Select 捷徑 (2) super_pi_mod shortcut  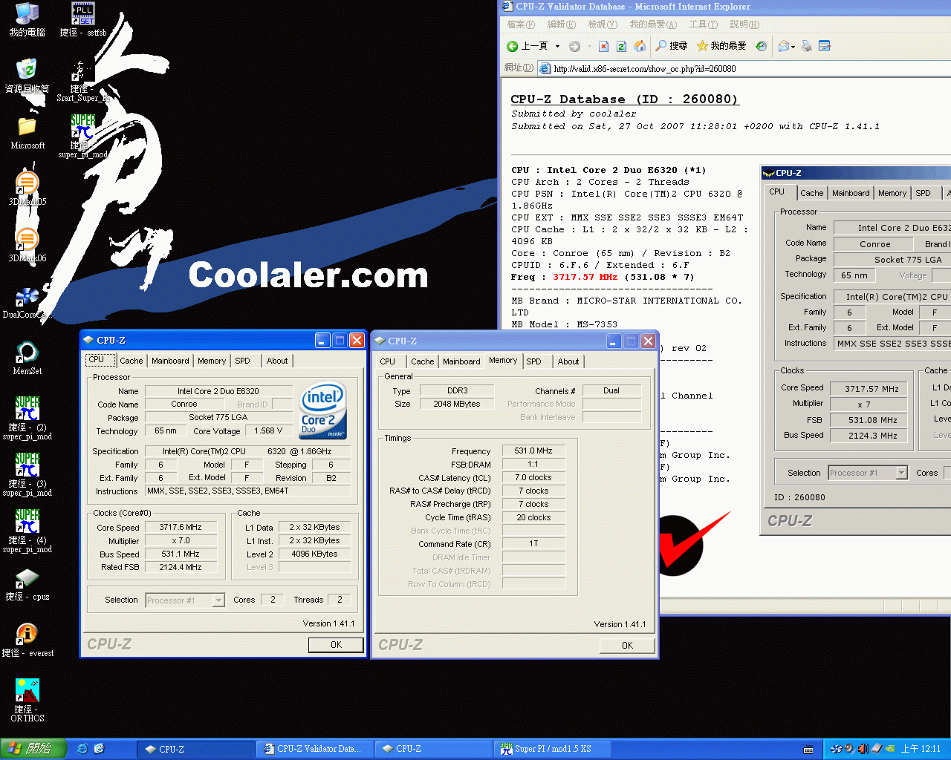pyautogui.click(x=27, y=419)
